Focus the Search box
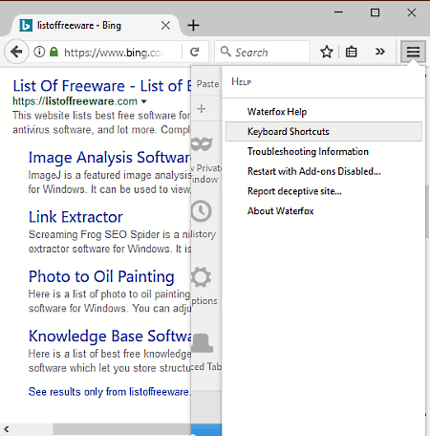The width and height of the screenshot is (430, 436). (262, 52)
